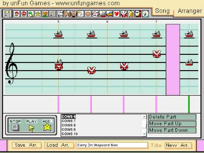Select the dog instrument icon
The height and width of the screenshot is (153, 204).
point(59,14)
